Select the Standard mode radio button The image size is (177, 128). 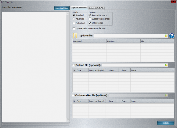tap(74, 15)
